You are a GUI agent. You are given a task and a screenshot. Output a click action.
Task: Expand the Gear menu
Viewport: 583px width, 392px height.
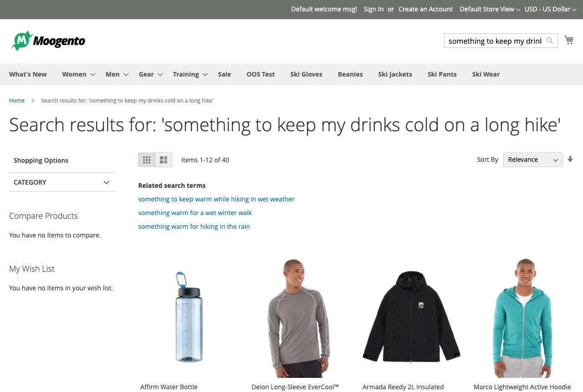pos(151,74)
